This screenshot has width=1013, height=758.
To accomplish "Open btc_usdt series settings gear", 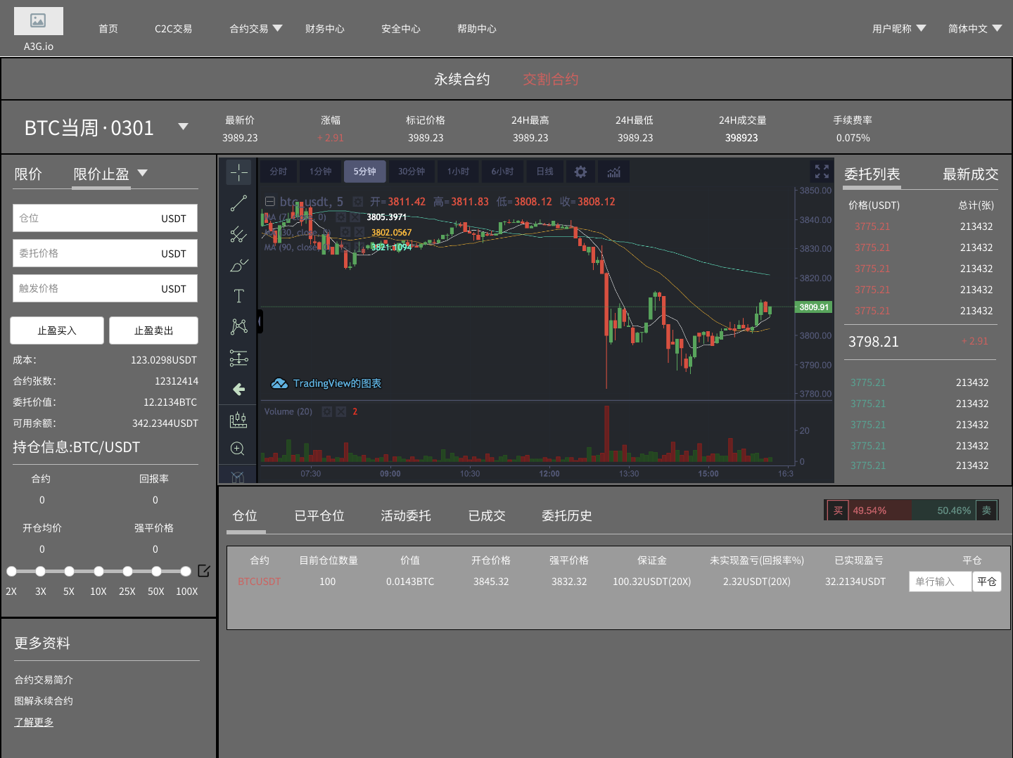I will coord(357,202).
